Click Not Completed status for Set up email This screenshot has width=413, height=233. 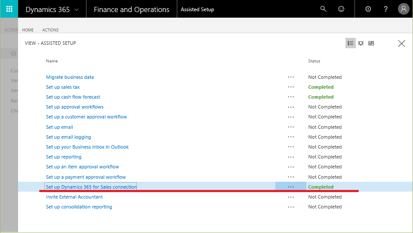point(325,127)
